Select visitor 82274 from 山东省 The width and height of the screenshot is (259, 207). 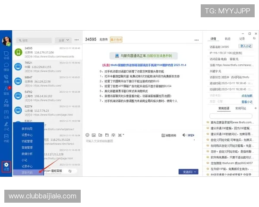tap(47, 110)
